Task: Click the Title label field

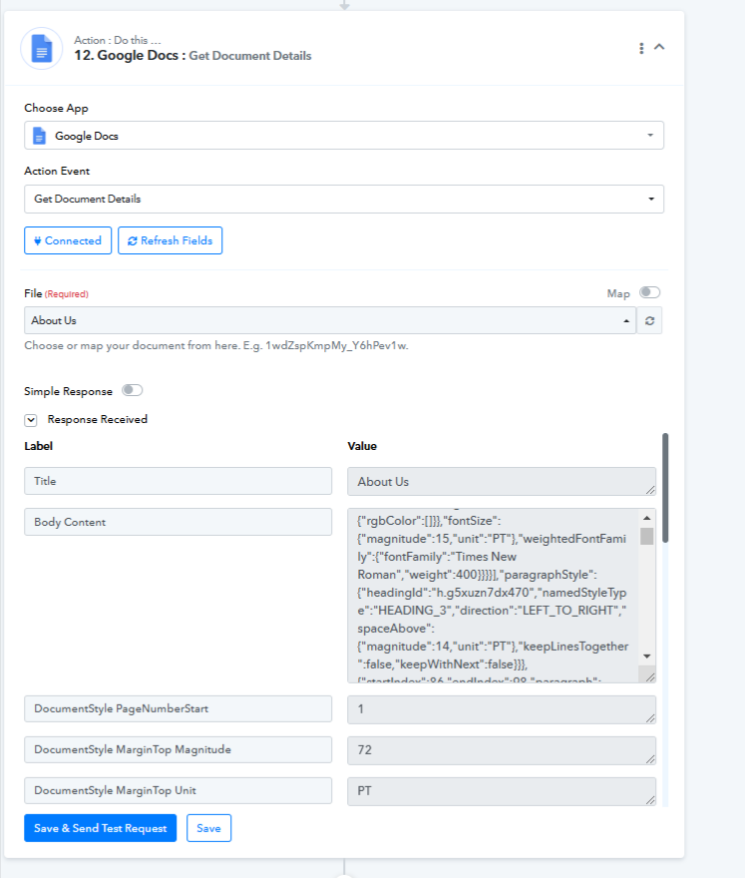Action: tap(178, 481)
